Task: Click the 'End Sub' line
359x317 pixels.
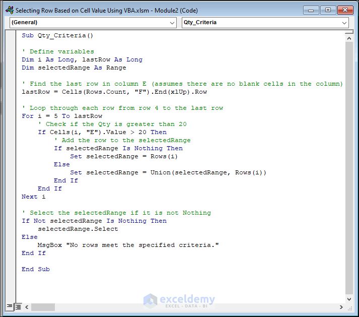Action: click(x=36, y=269)
